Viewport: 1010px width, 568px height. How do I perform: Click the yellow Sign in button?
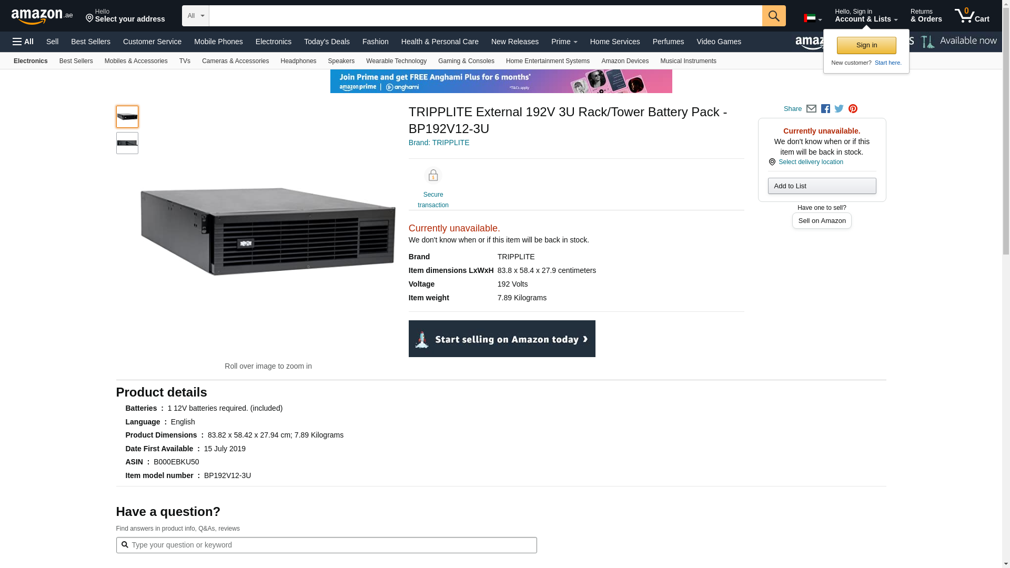[x=866, y=45]
